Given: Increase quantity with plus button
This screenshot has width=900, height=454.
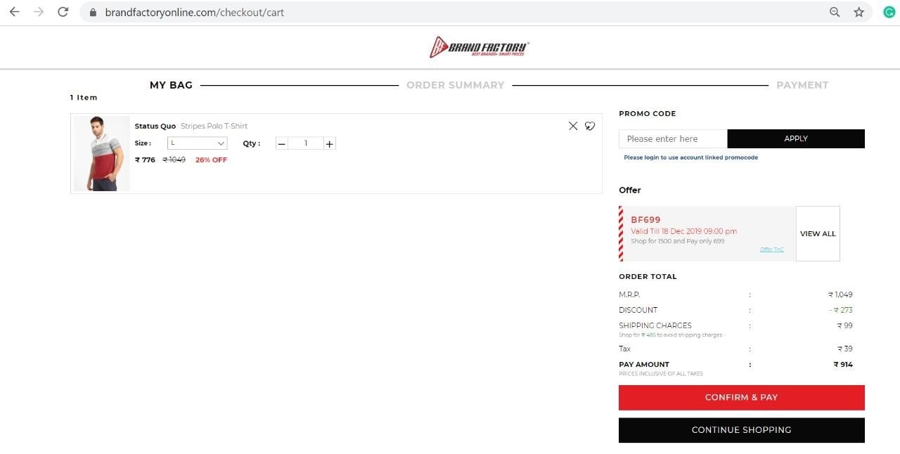Looking at the screenshot, I should (x=329, y=143).
